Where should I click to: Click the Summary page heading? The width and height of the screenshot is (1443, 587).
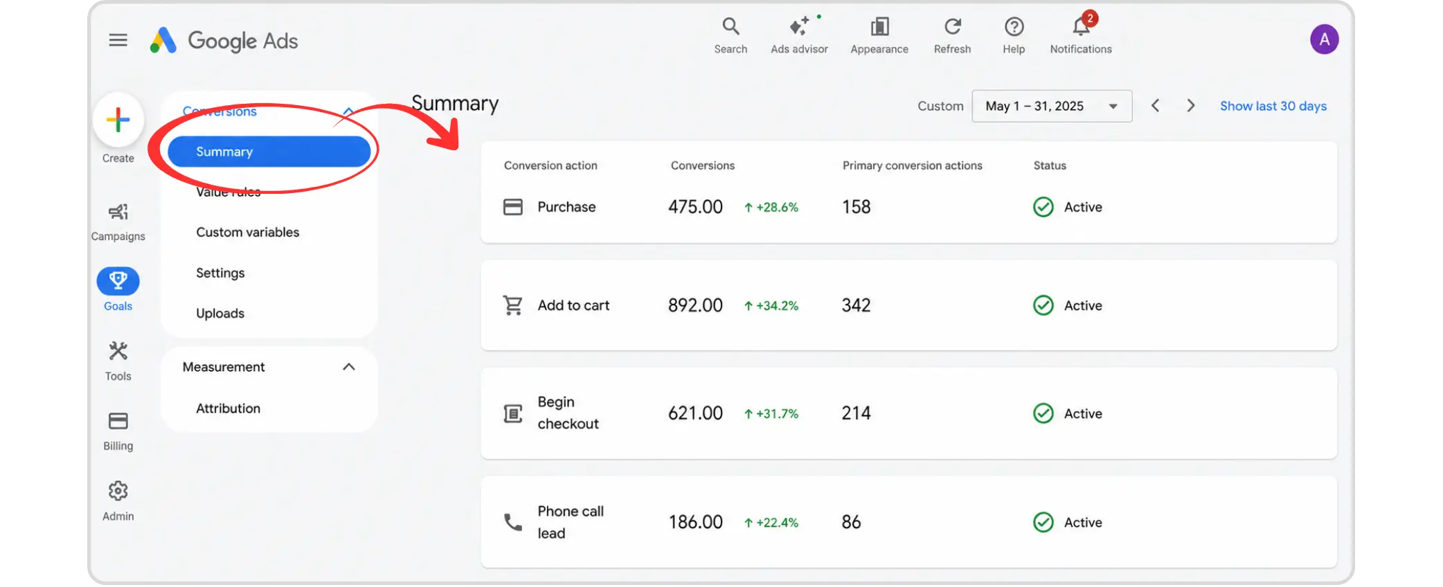[x=455, y=104]
